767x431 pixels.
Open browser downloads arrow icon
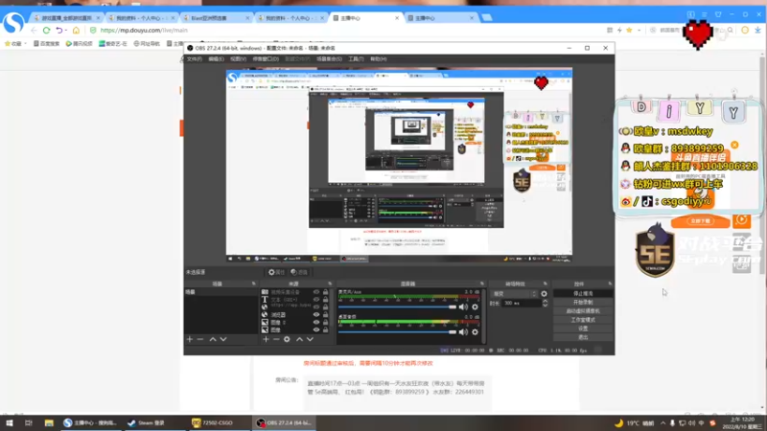point(757,31)
